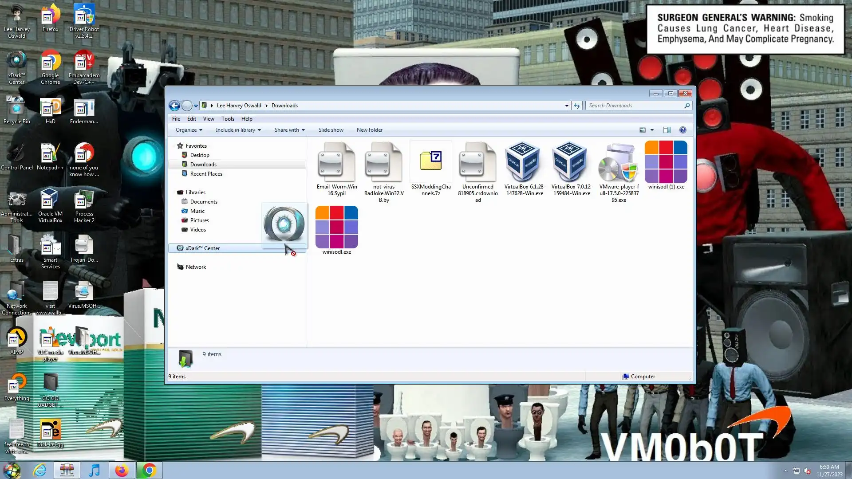Viewport: 852px width, 479px height.
Task: Open change view options arrow
Action: coord(652,130)
